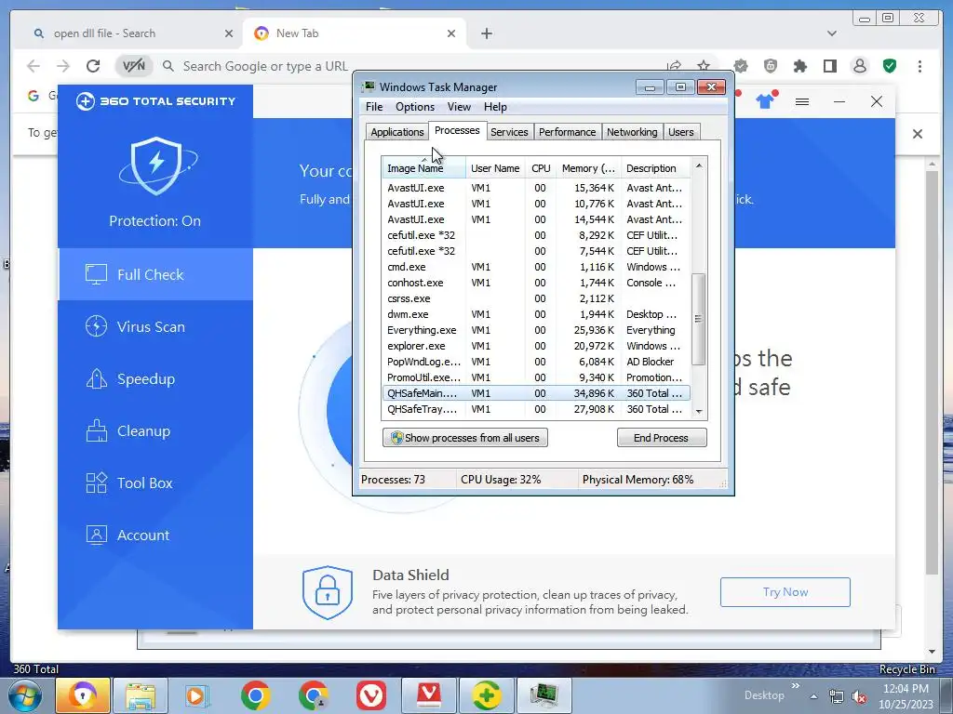The image size is (953, 714).
Task: Open 360 Total Security taskbar icon
Action: (486, 695)
